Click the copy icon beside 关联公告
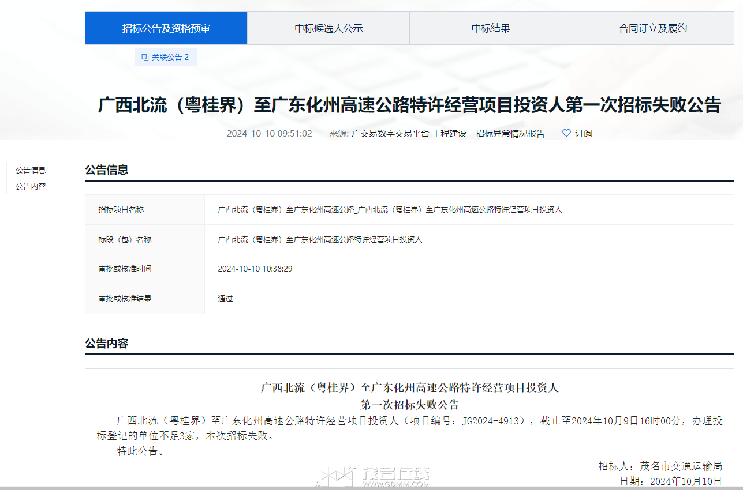 [145, 57]
